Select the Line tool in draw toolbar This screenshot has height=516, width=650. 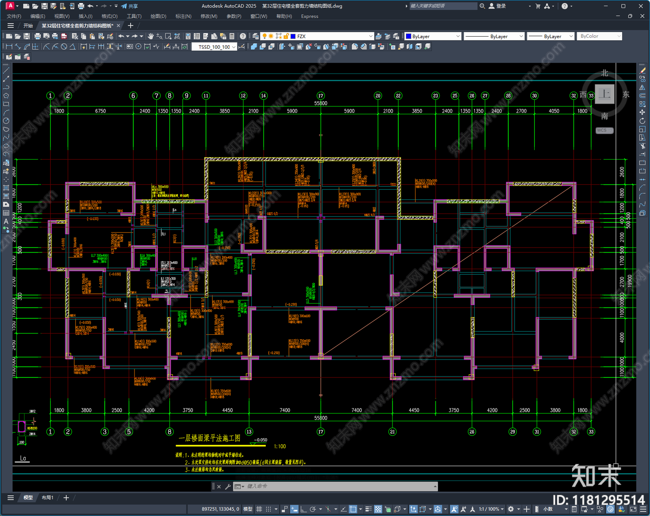point(6,71)
